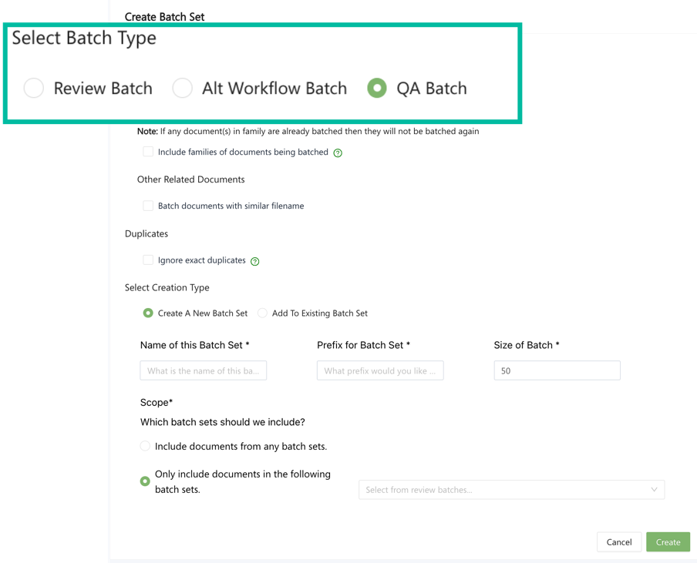Select Include documents from any batch sets

point(145,446)
